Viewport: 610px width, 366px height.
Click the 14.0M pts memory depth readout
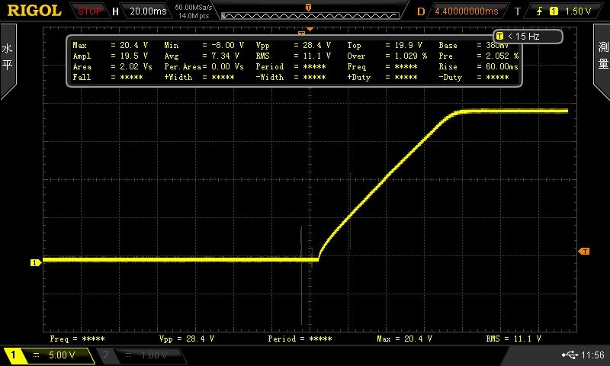[194, 16]
